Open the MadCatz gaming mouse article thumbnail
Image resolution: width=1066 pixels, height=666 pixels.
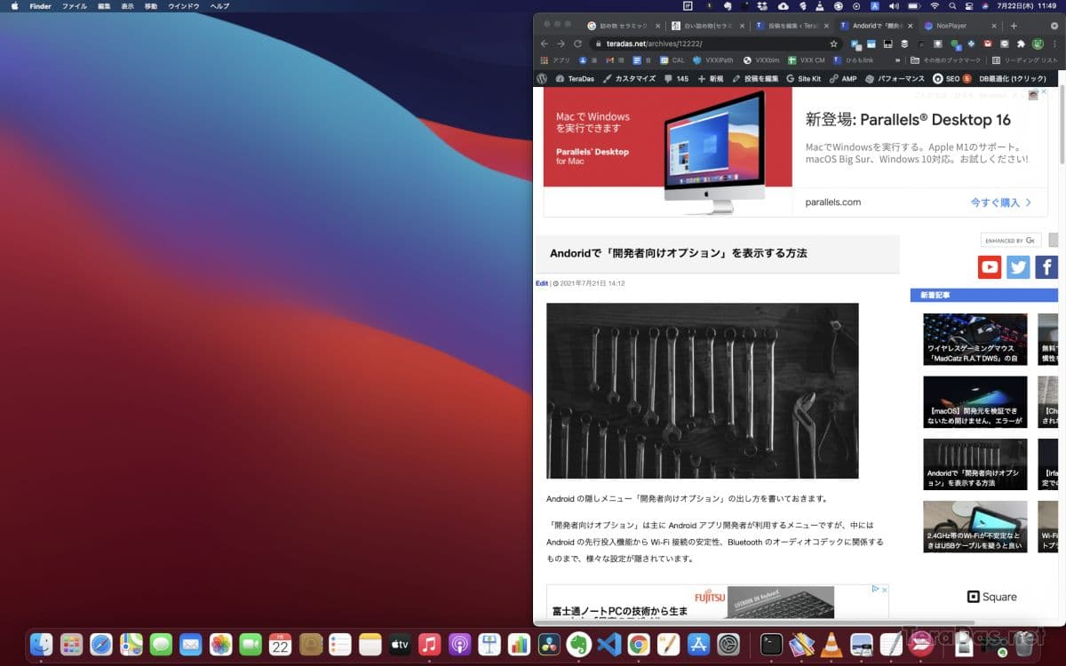point(975,338)
